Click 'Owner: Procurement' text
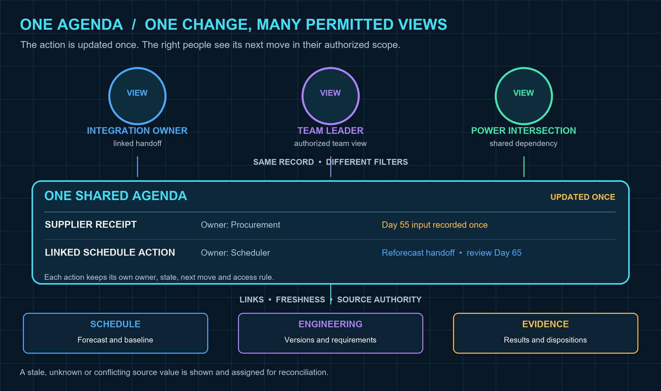 click(241, 225)
